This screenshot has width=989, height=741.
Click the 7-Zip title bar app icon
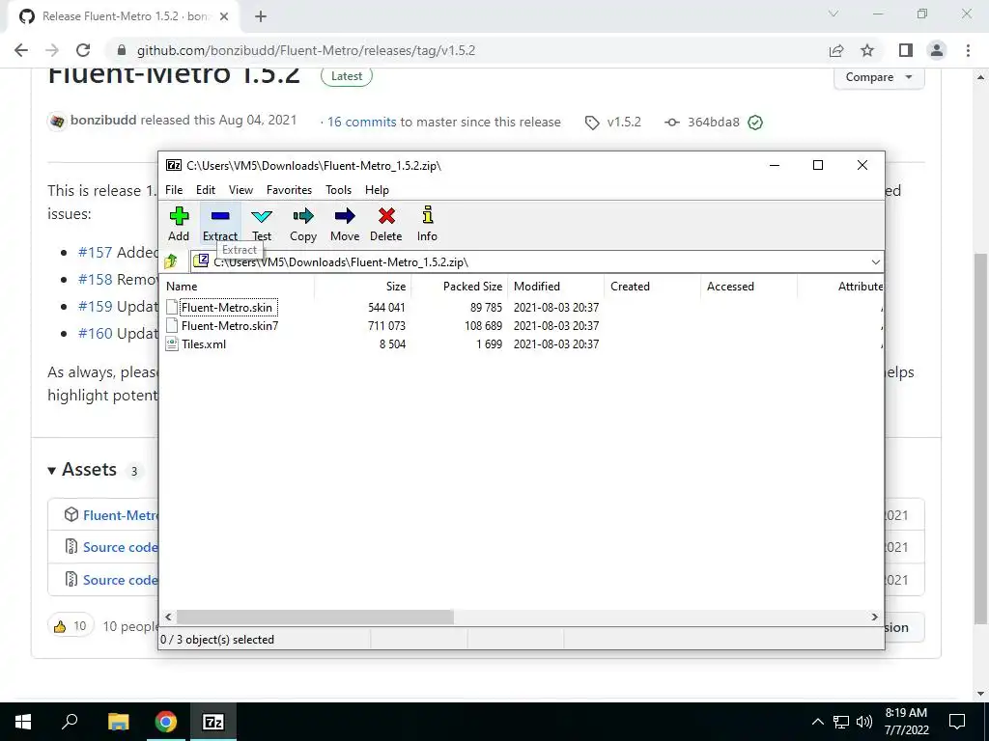coord(174,165)
